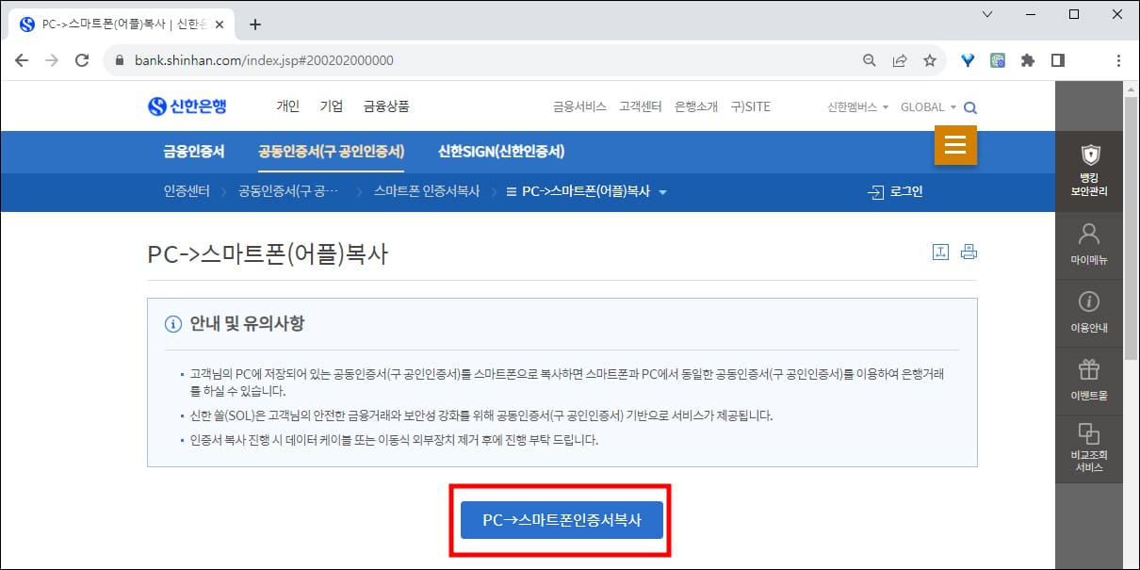Click the print page icon
Image resolution: width=1140 pixels, height=570 pixels.
tap(969, 252)
